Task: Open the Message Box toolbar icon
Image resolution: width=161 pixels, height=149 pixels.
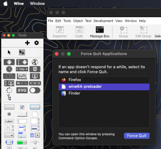Action: pos(100,32)
